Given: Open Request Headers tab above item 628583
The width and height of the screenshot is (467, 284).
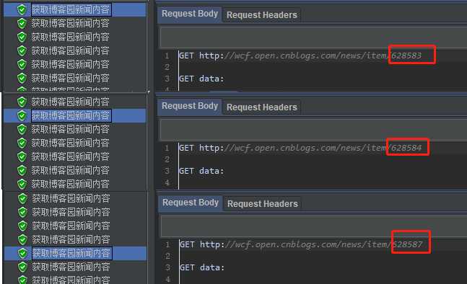Looking at the screenshot, I should [262, 15].
